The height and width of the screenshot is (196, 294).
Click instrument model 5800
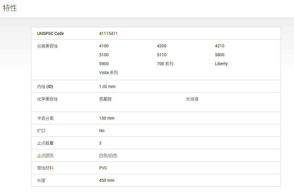click(220, 55)
